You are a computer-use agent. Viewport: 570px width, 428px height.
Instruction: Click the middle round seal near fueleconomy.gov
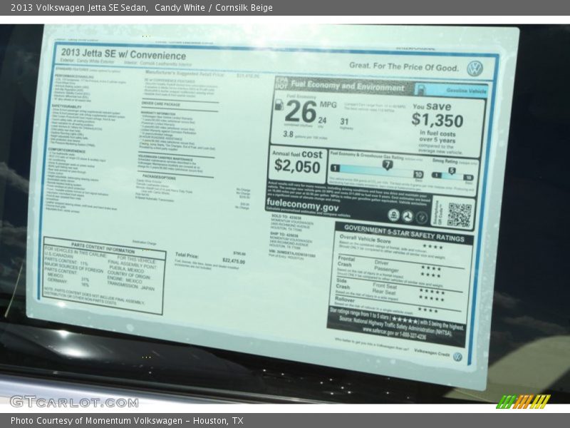pos(408,216)
